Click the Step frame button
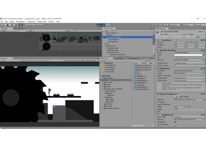The image size is (206, 146). 108,25
